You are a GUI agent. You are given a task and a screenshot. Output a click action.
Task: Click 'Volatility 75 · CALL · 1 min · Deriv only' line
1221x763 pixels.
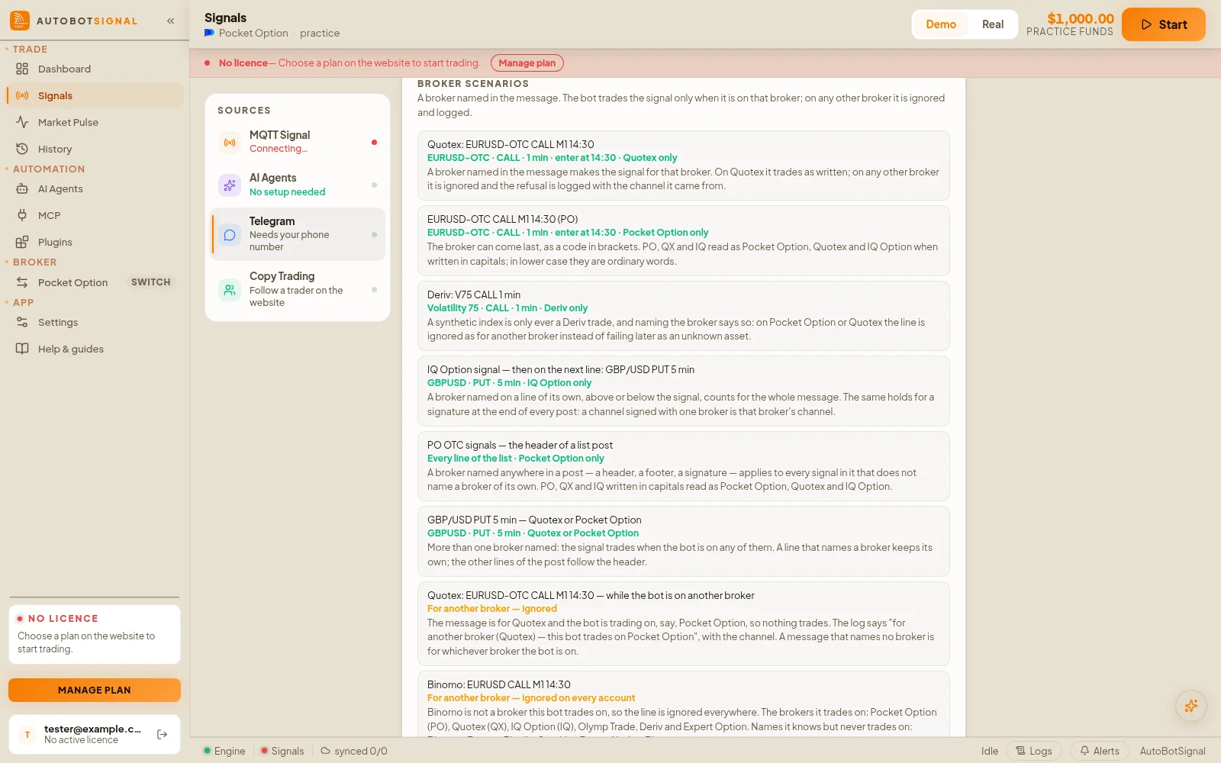(x=507, y=308)
